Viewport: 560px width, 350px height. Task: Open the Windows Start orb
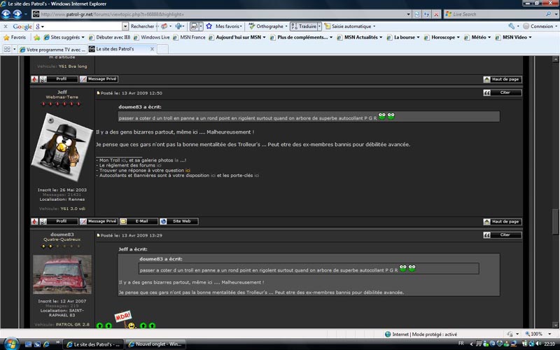pos(10,344)
